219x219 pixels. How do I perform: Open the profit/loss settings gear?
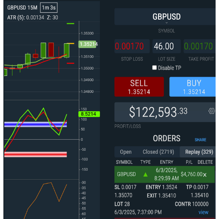click(x=212, y=111)
